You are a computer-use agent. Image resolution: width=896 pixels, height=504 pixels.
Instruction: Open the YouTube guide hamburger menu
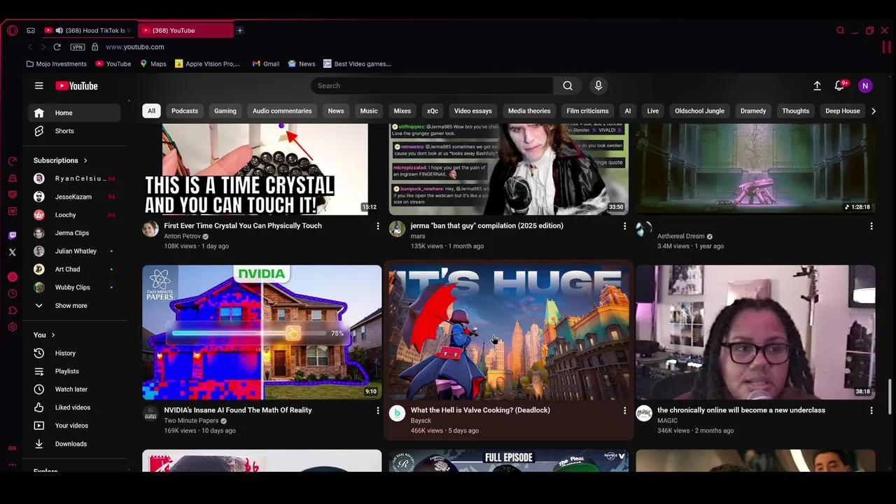pyautogui.click(x=39, y=85)
